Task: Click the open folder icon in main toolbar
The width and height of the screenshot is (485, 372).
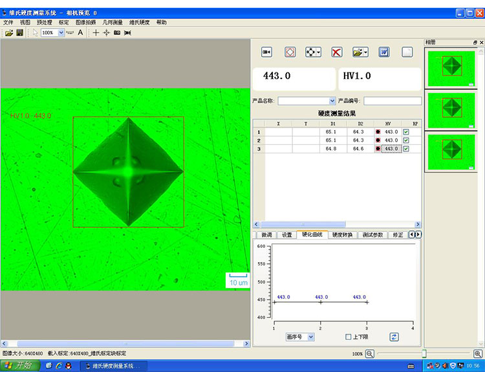Action: coord(9,32)
